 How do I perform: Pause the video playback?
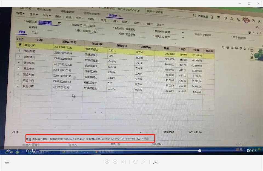(19, 151)
